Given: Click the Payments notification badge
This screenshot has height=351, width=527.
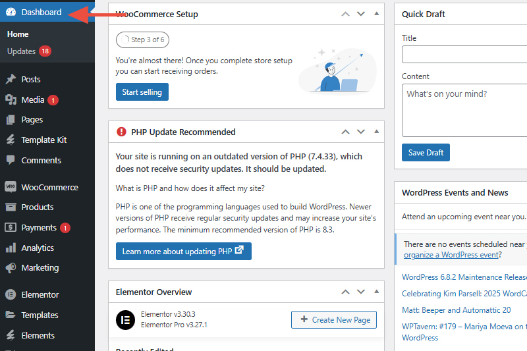Looking at the screenshot, I should point(65,228).
